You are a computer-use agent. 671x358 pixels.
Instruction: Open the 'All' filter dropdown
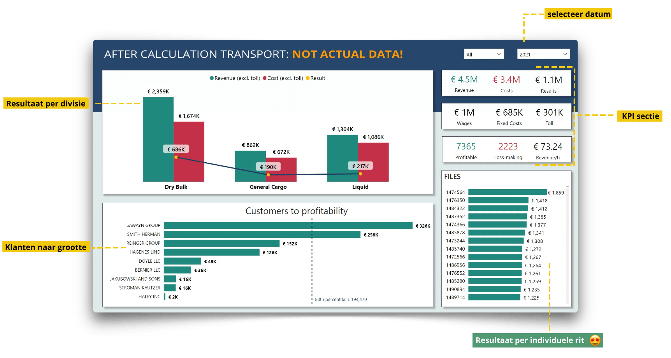coord(484,54)
